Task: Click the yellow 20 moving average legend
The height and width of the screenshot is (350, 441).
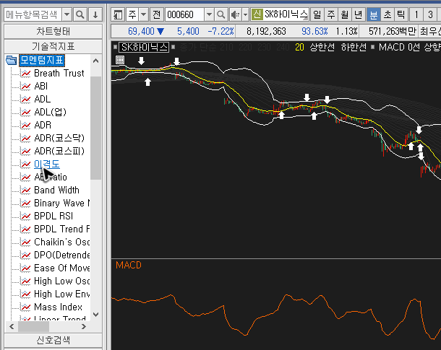Action: coord(299,47)
